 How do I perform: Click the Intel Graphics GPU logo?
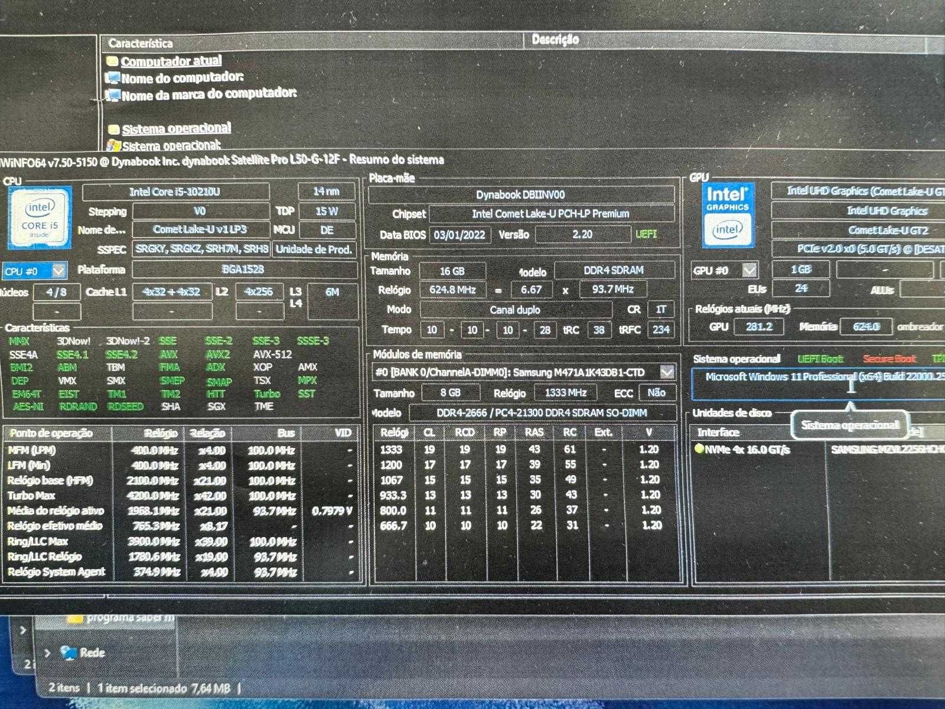pyautogui.click(x=727, y=215)
